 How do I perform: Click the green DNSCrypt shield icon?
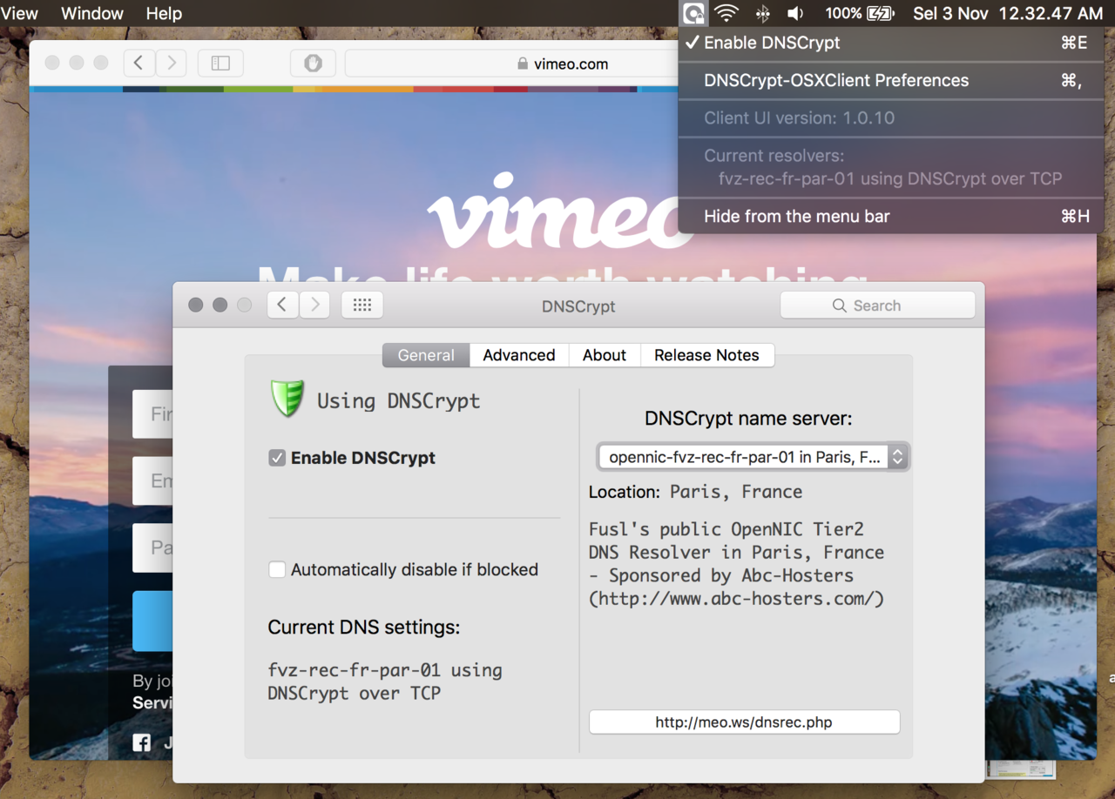[x=287, y=399]
